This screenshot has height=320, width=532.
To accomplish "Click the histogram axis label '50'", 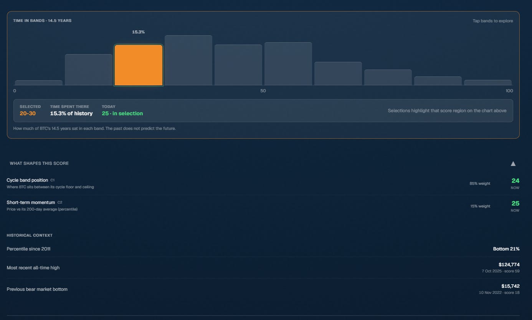I will point(263,91).
